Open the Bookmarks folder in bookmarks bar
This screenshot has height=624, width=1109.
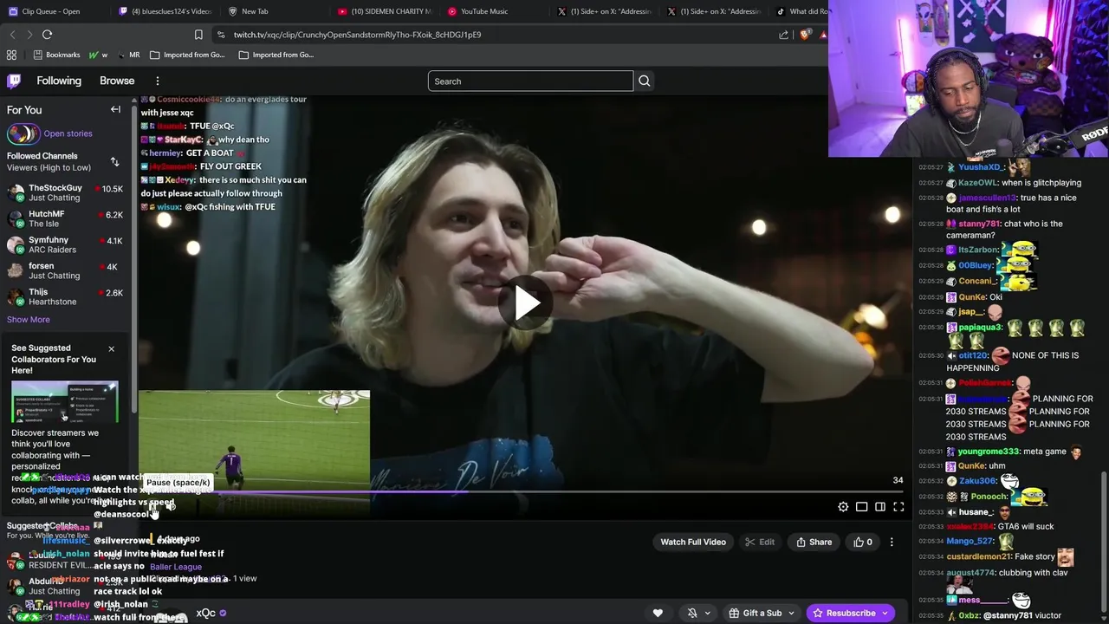tap(56, 55)
